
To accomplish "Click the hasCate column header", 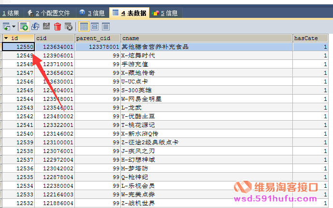I will [x=310, y=38].
